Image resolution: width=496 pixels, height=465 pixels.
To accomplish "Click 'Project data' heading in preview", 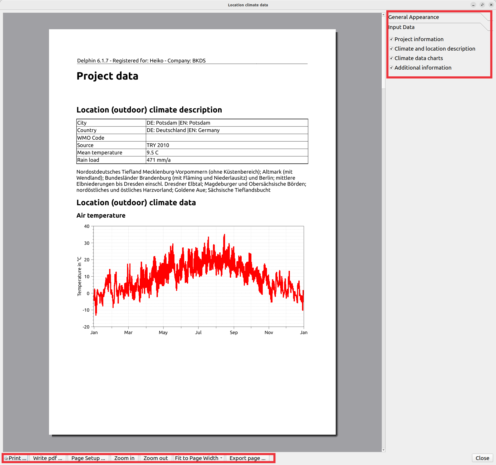I will pos(107,76).
